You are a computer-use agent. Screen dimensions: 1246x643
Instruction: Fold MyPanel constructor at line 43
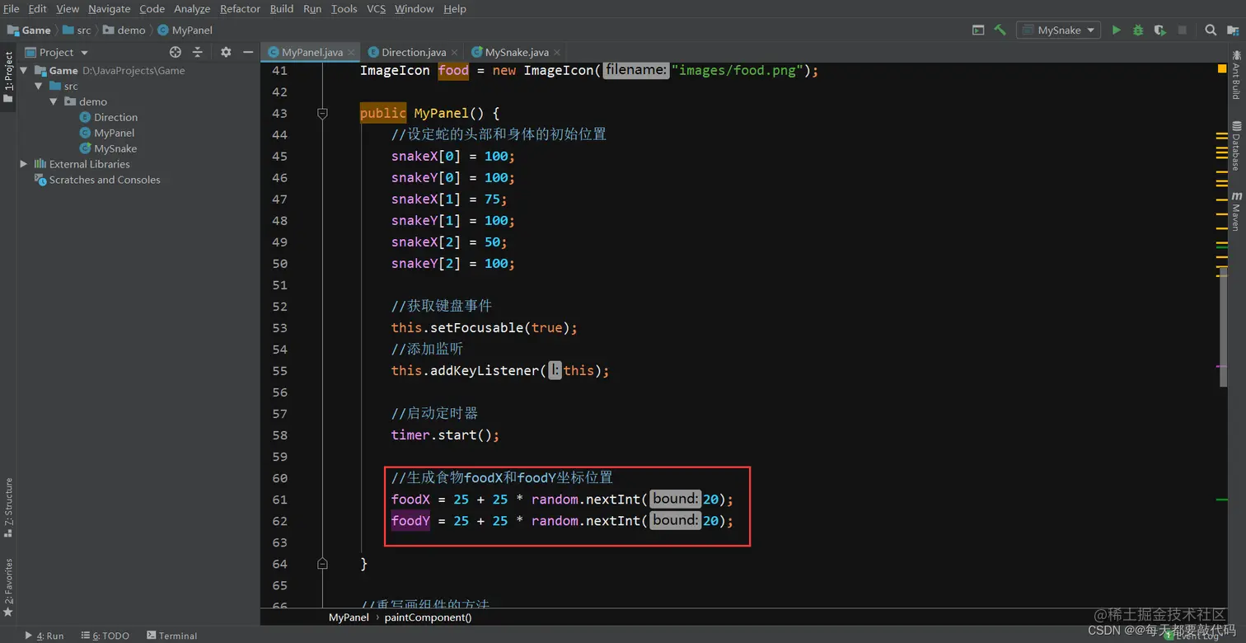coord(322,113)
